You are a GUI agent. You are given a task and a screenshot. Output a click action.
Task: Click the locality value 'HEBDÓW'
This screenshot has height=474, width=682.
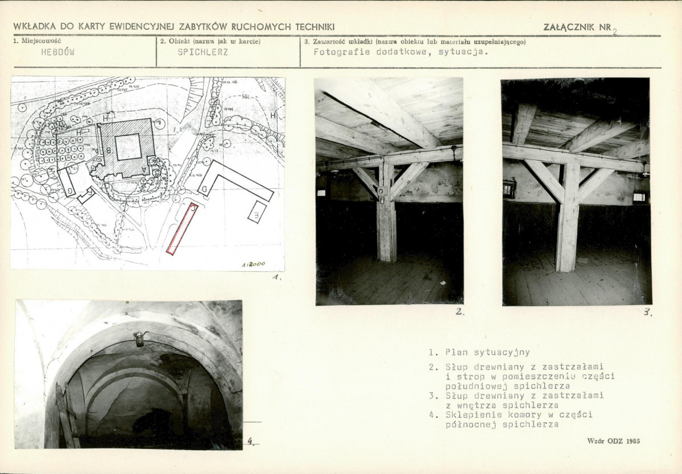(x=58, y=52)
